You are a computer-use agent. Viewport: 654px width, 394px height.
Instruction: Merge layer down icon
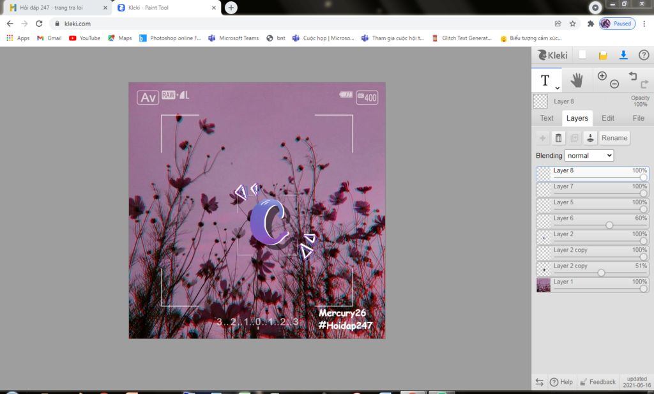point(590,138)
